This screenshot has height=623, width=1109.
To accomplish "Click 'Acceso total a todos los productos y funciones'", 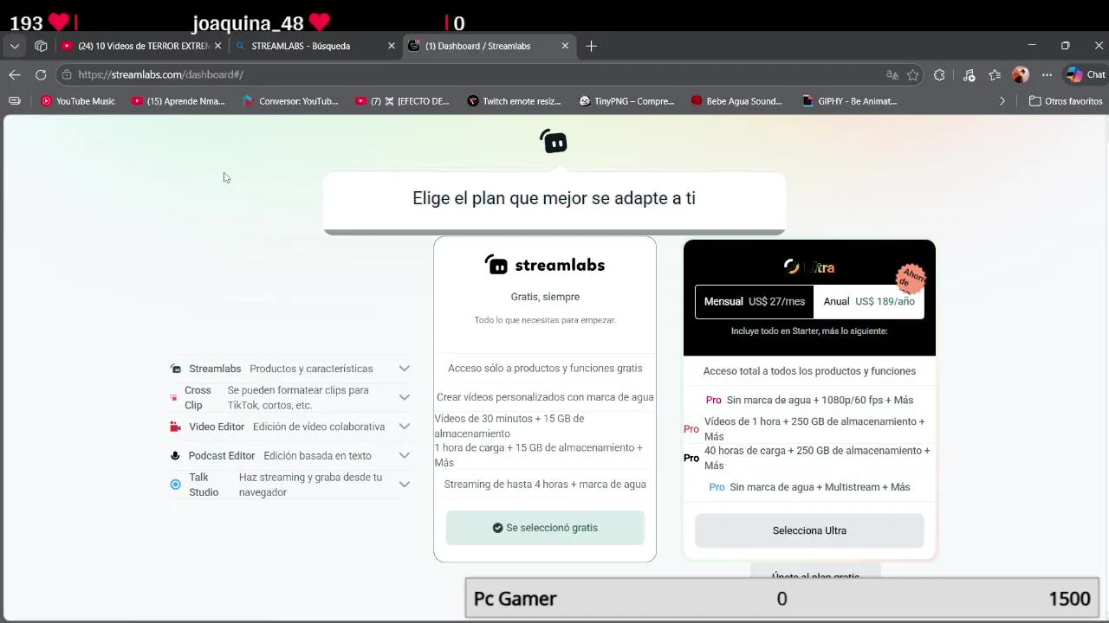I will pyautogui.click(x=809, y=371).
